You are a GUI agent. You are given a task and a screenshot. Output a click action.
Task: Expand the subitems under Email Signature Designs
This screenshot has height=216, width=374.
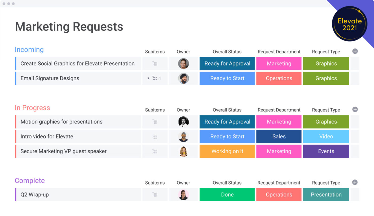149,78
